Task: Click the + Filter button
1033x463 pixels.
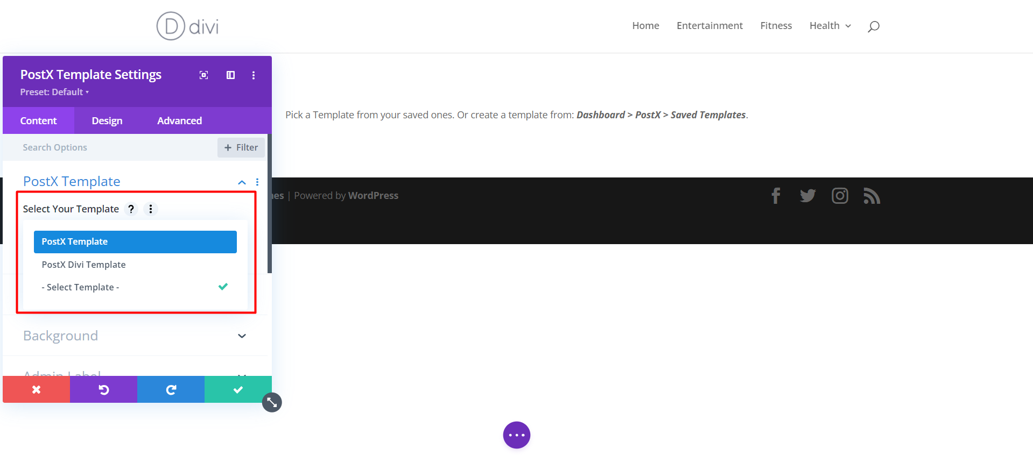Action: click(x=241, y=147)
